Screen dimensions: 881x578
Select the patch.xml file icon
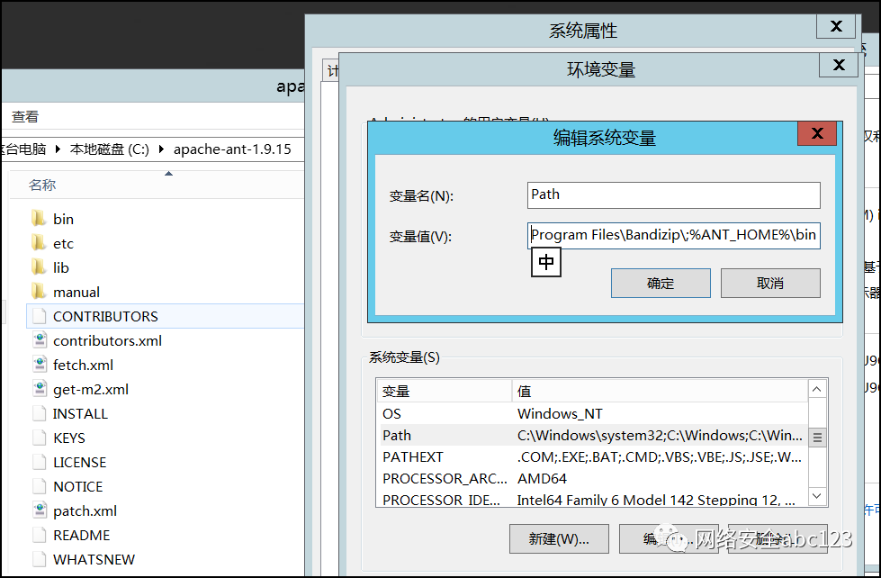coord(40,510)
